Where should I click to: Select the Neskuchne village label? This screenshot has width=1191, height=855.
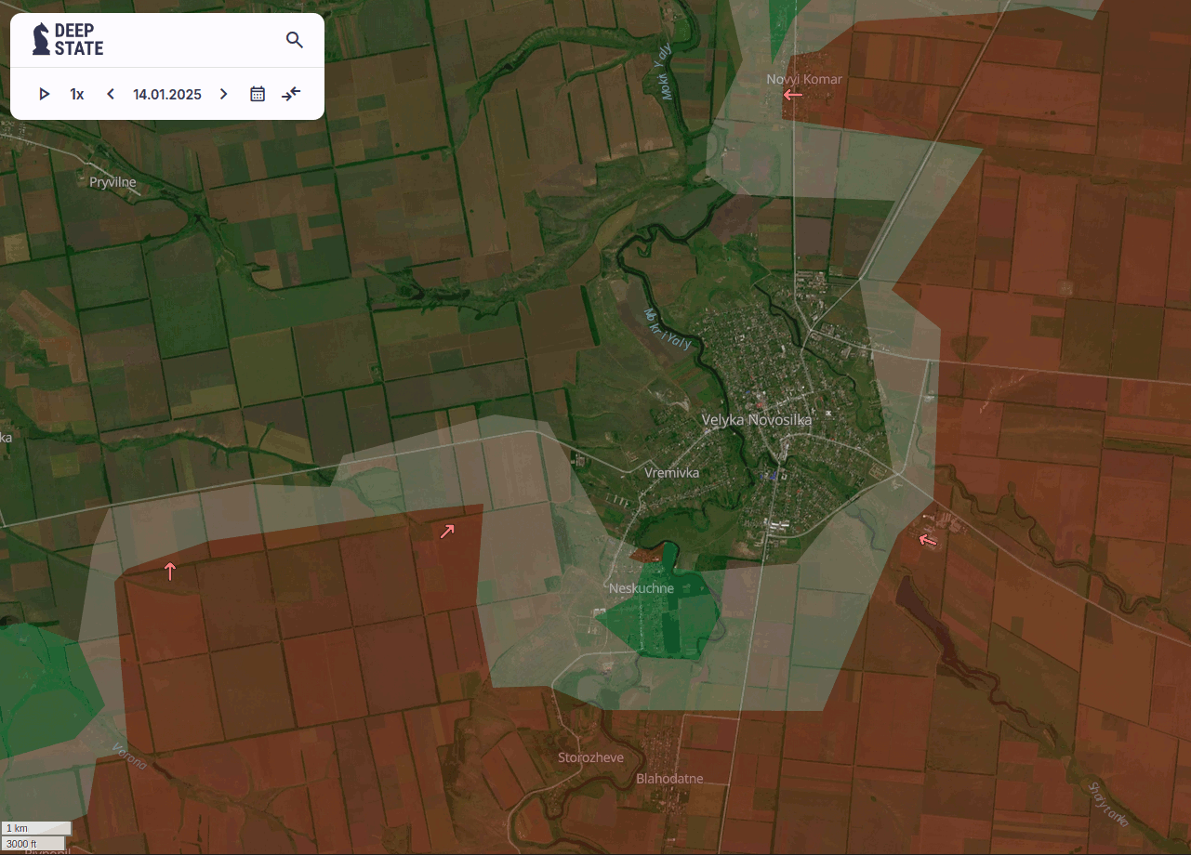tap(641, 588)
